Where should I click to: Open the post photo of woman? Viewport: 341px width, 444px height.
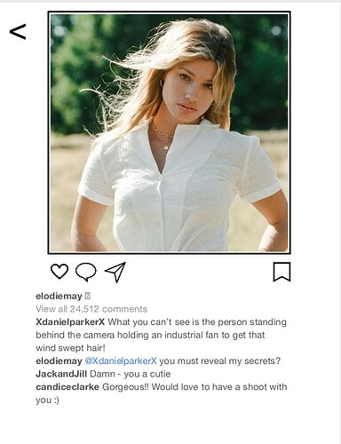[x=169, y=132]
